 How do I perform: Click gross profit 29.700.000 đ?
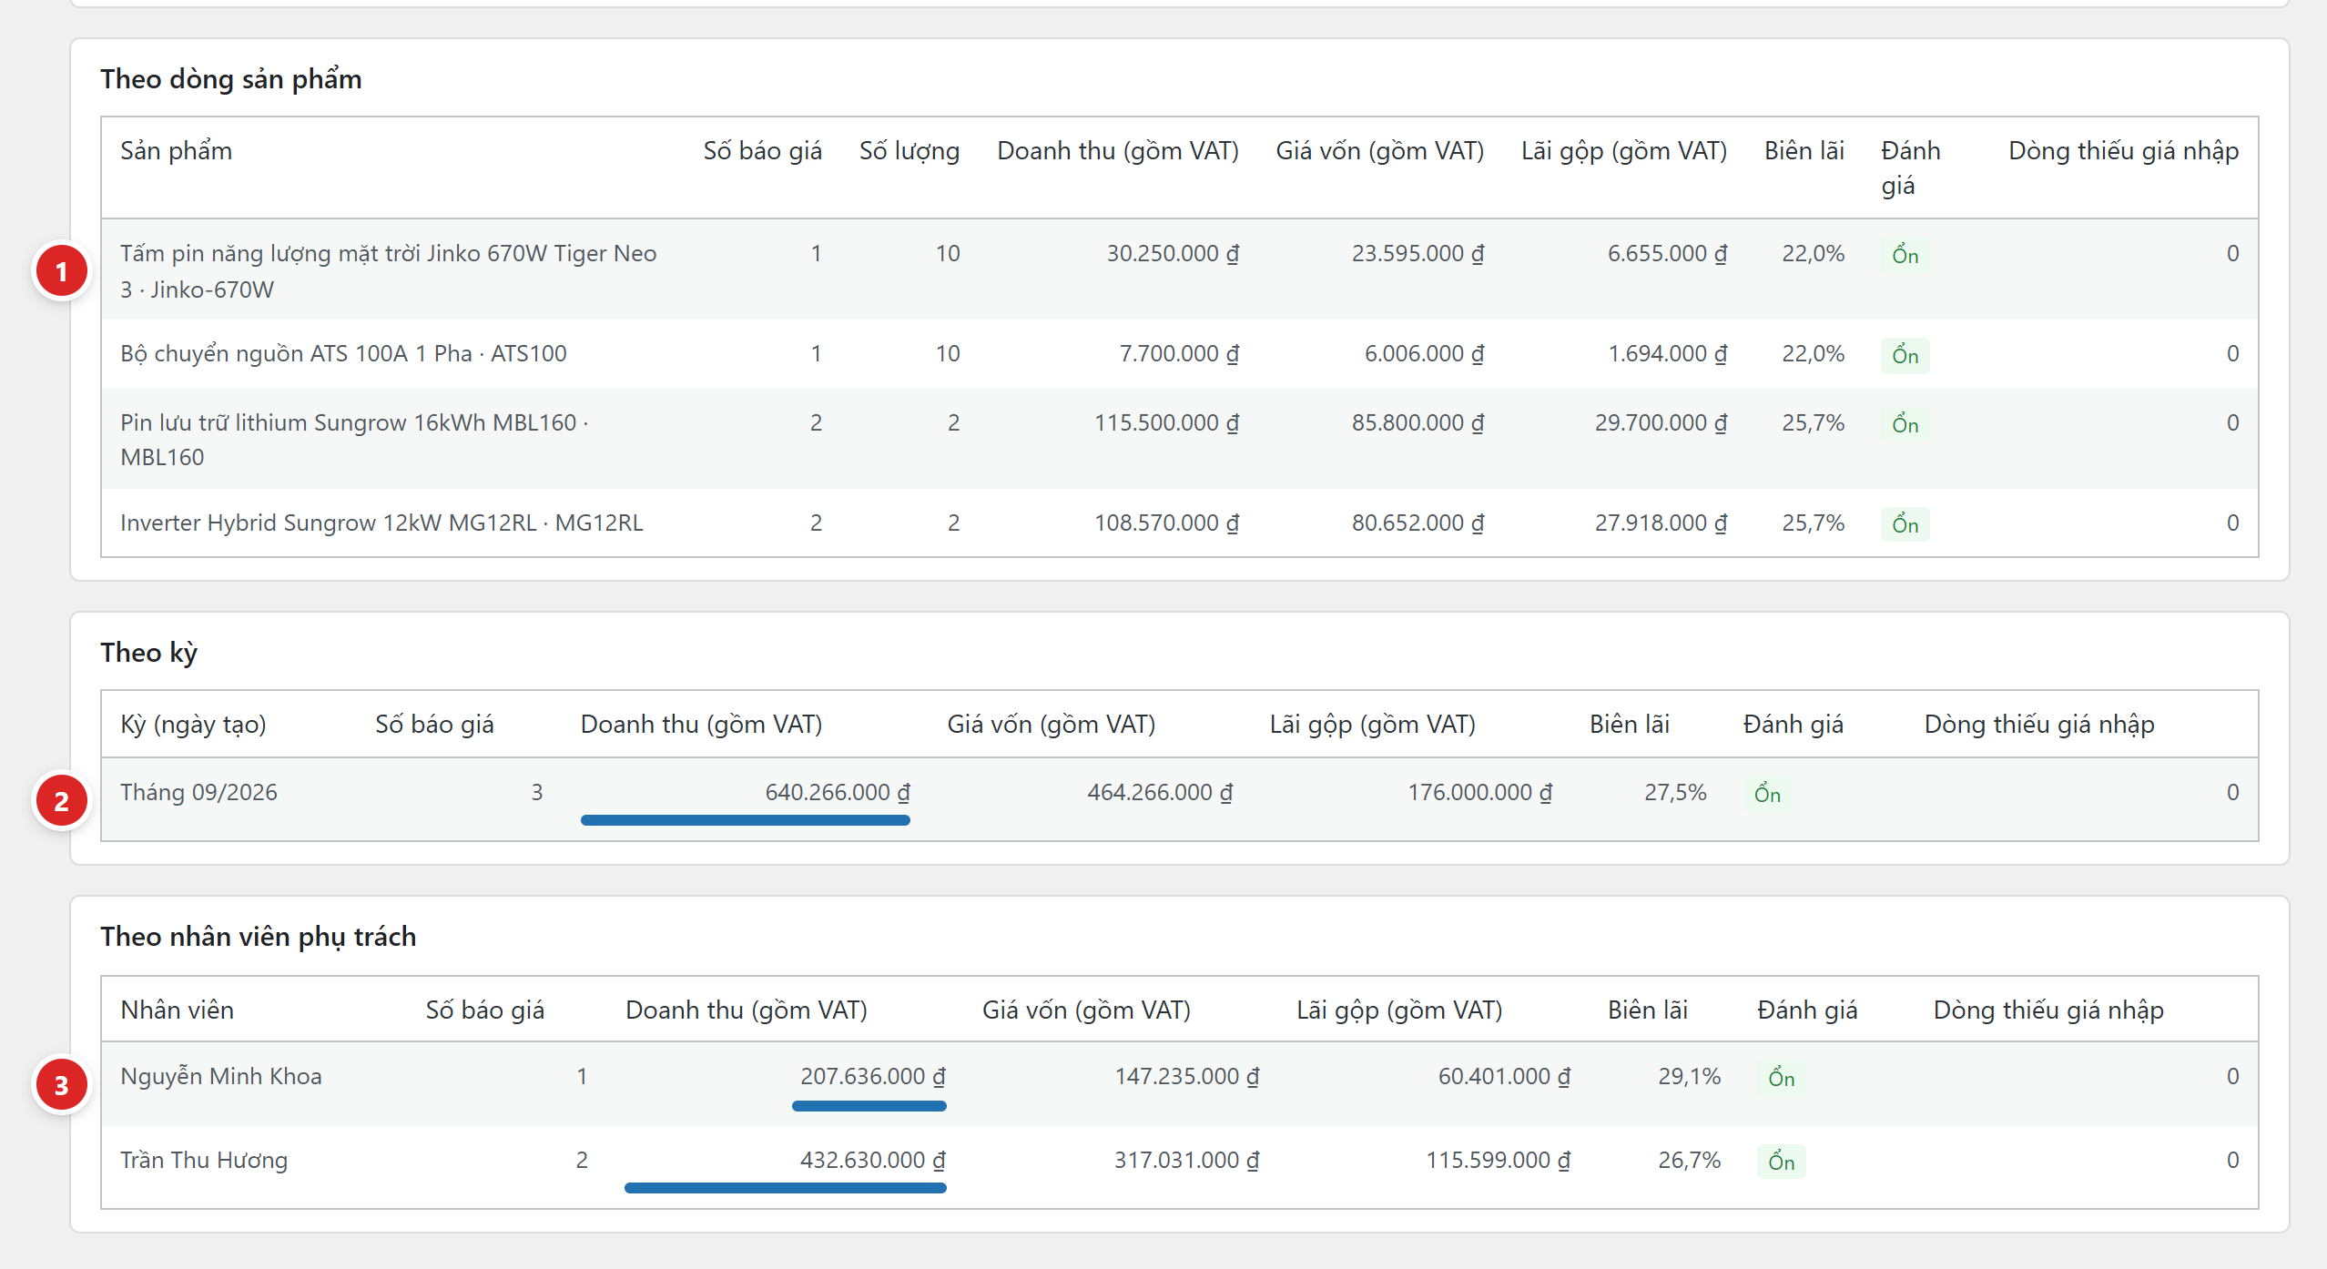(x=1661, y=422)
